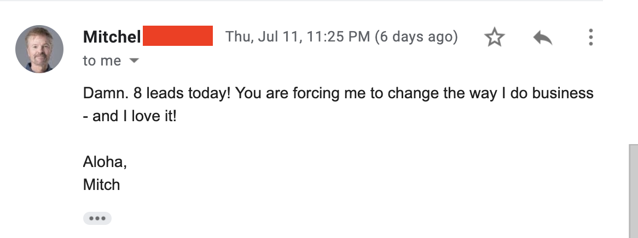Open the vertical three-dot More menu
The width and height of the screenshot is (638, 238).
click(x=590, y=38)
